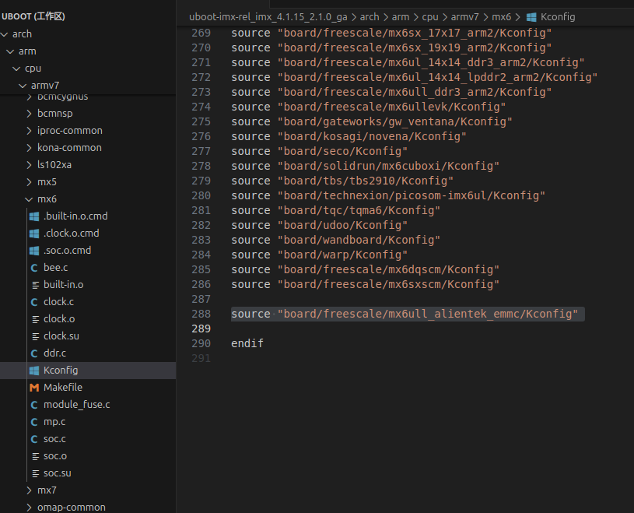Click the arm breadcrumb segment
This screenshot has height=513, width=634.
pyautogui.click(x=401, y=17)
